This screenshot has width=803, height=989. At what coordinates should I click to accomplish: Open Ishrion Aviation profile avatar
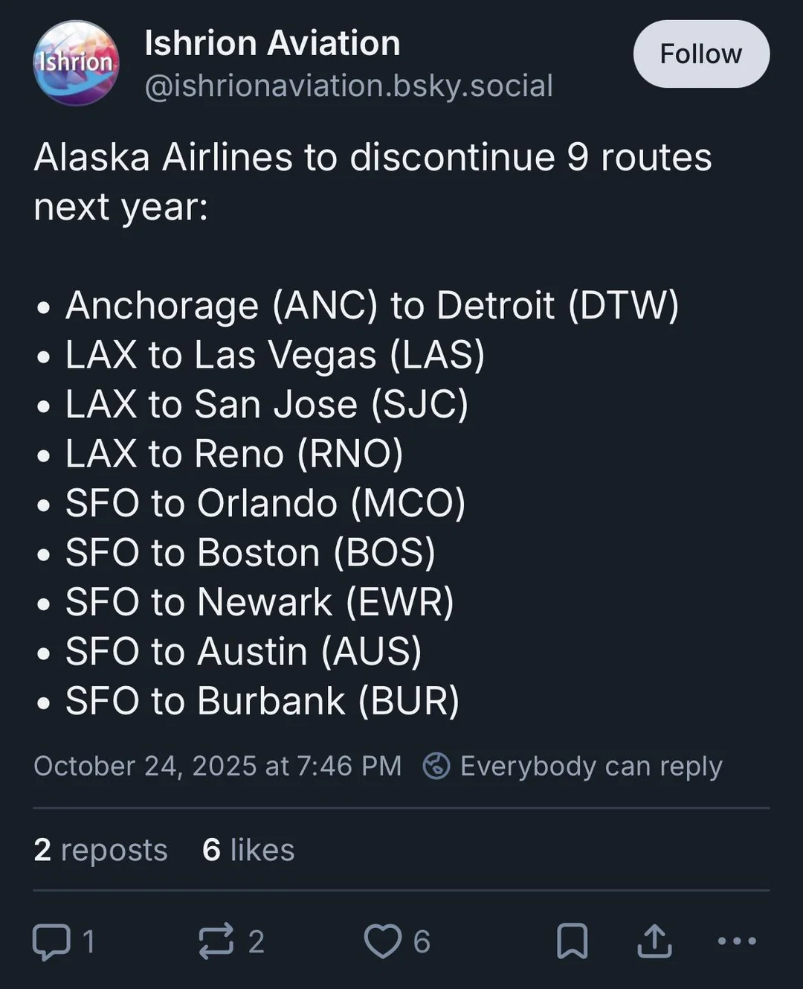tap(76, 63)
